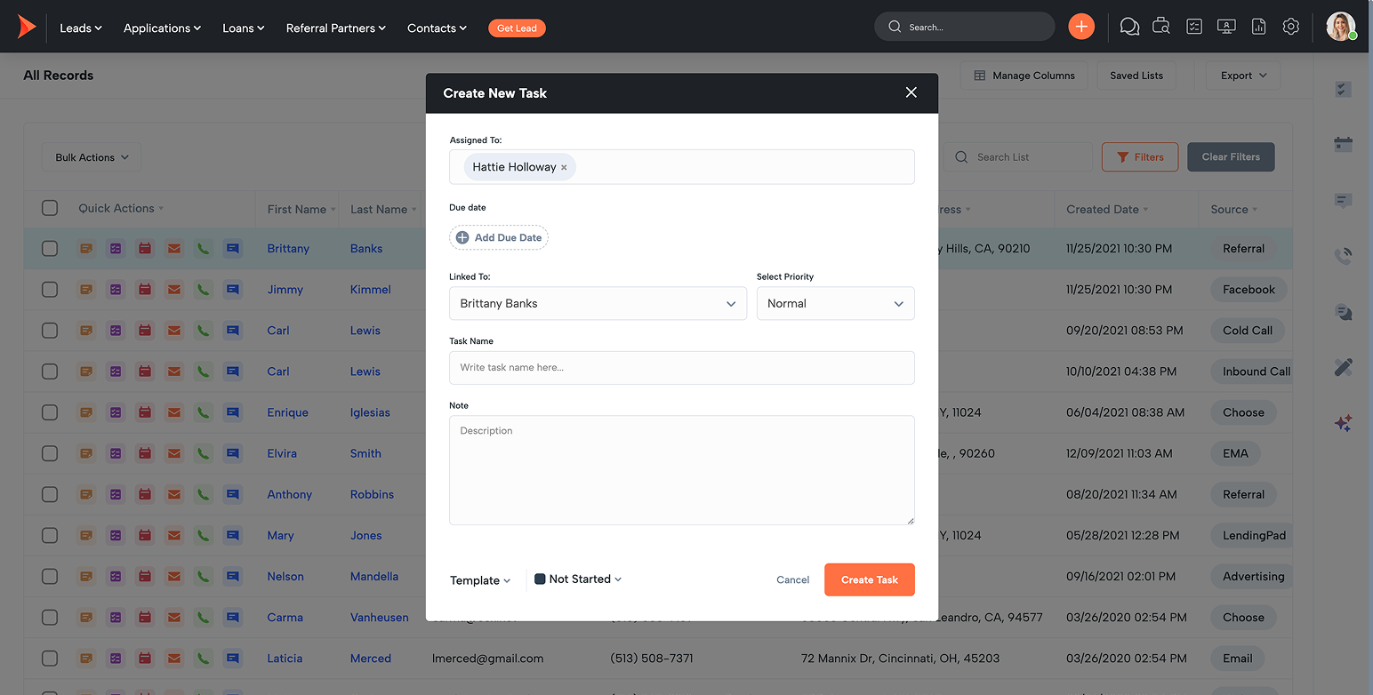Click the Search List input field
The height and width of the screenshot is (695, 1373).
1018,157
